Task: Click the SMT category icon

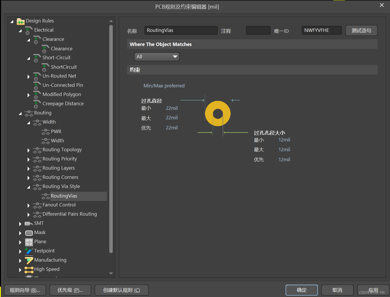Action: pyautogui.click(x=29, y=223)
